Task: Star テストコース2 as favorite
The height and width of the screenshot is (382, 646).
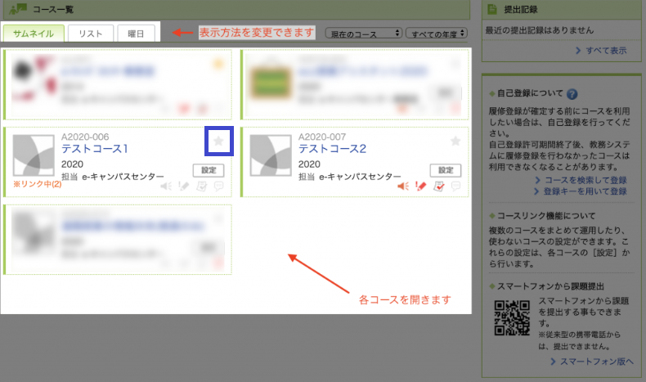Action: 455,142
